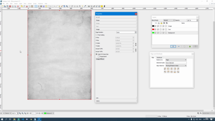Open the Page Number Auto dropdown
The width and height of the screenshot is (215, 121).
point(126,32)
